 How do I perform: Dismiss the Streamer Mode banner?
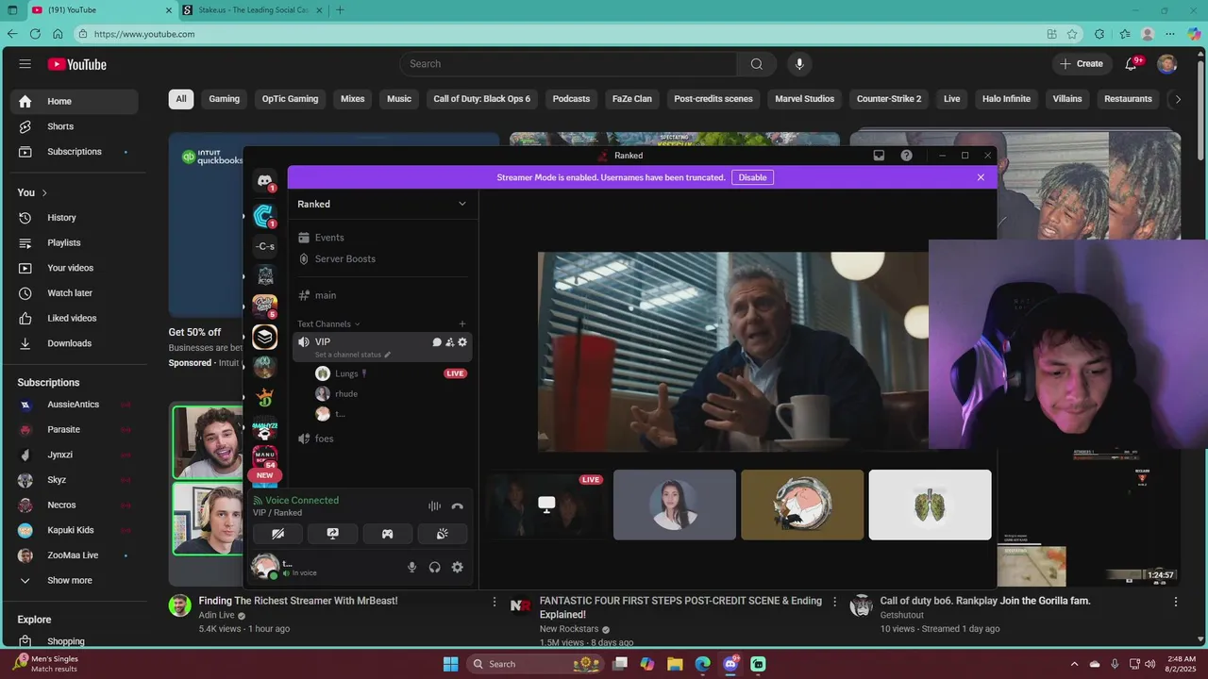pyautogui.click(x=981, y=177)
